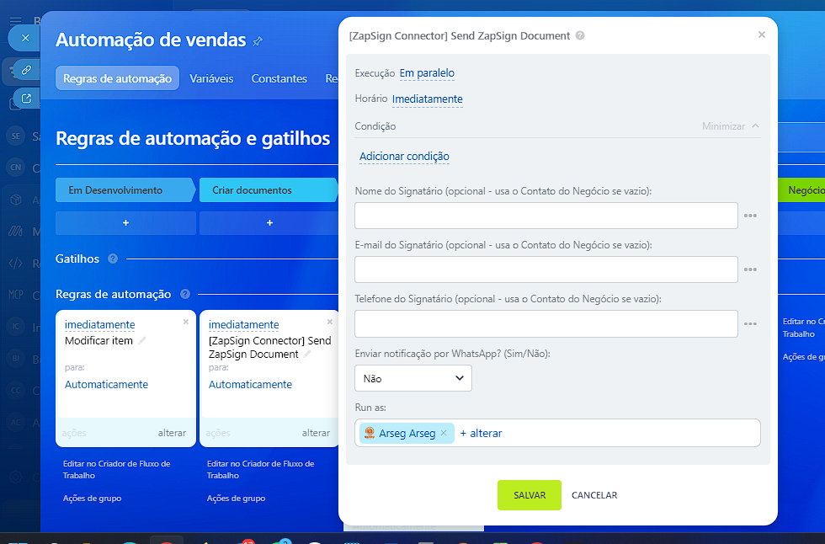Open the Horário 'Imediatamente' selector
This screenshot has width=825, height=544.
point(427,99)
